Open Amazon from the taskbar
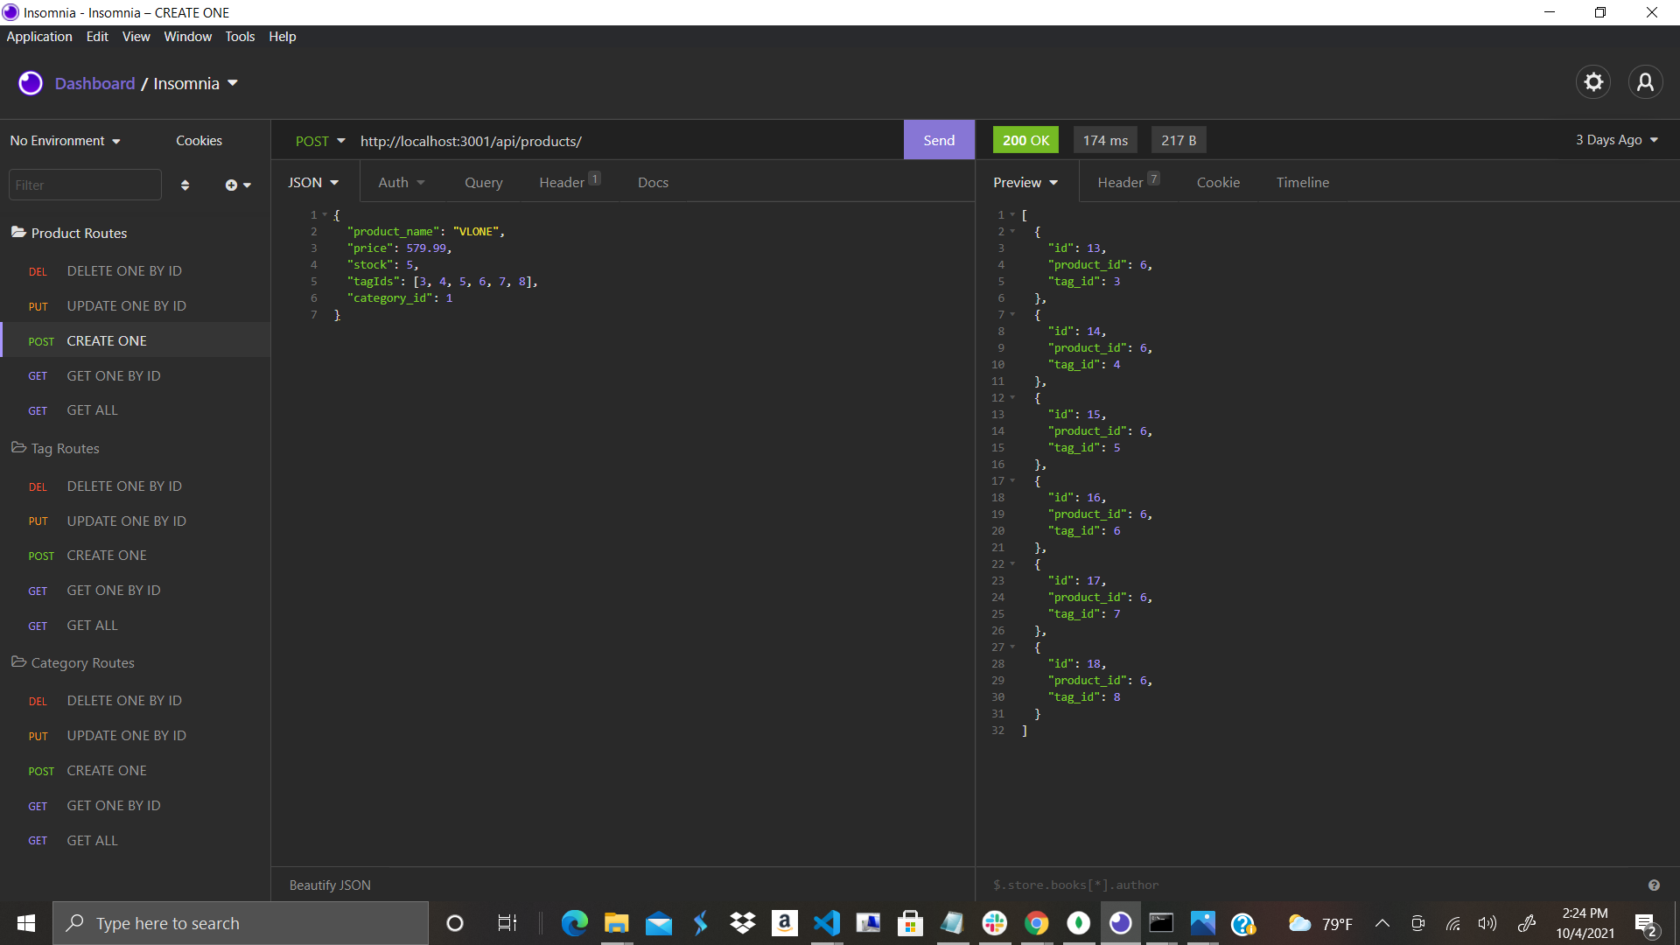Image resolution: width=1680 pixels, height=945 pixels. pos(784,923)
